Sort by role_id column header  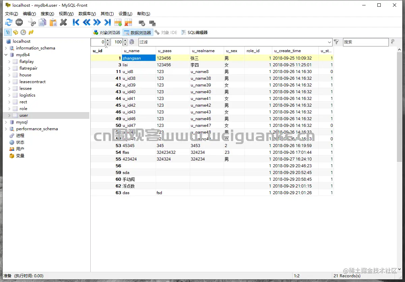258,51
